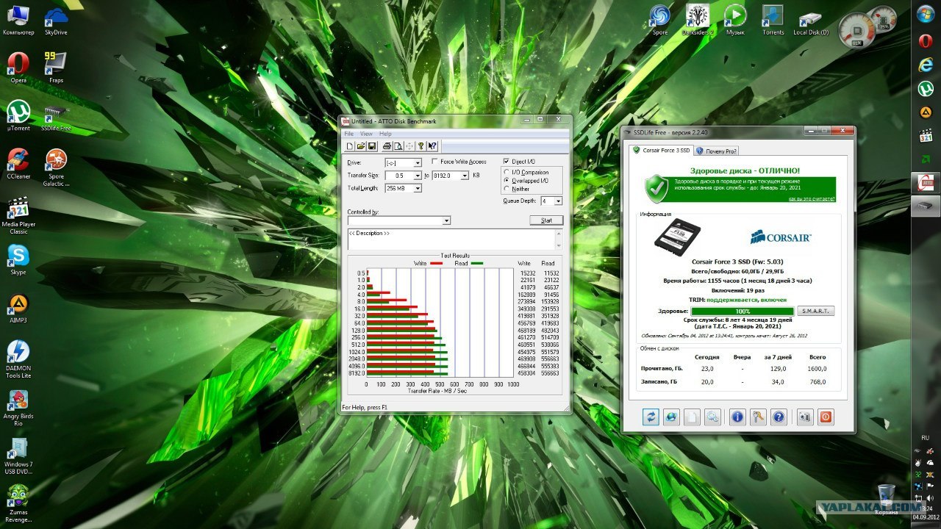941x529 pixels.
Task: Select the I/O Comparison radio button
Action: point(507,172)
